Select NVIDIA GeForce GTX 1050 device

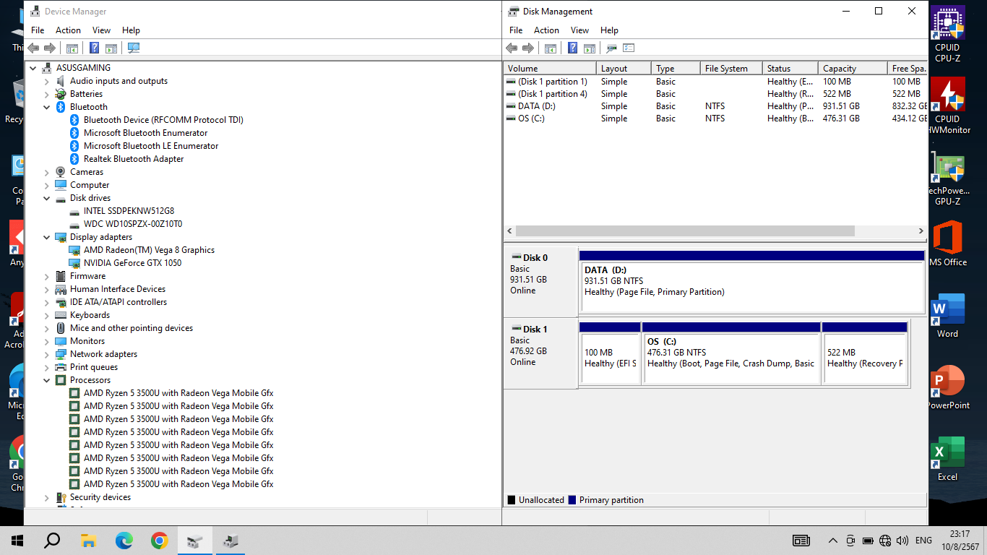click(132, 263)
